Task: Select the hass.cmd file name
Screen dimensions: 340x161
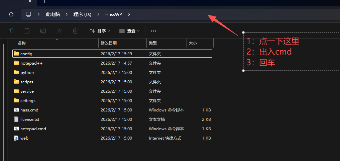Action: pos(29,110)
